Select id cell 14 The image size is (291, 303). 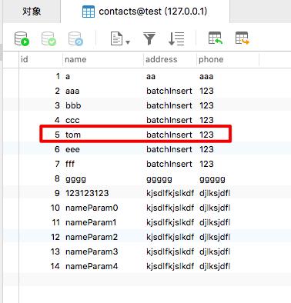(55, 266)
